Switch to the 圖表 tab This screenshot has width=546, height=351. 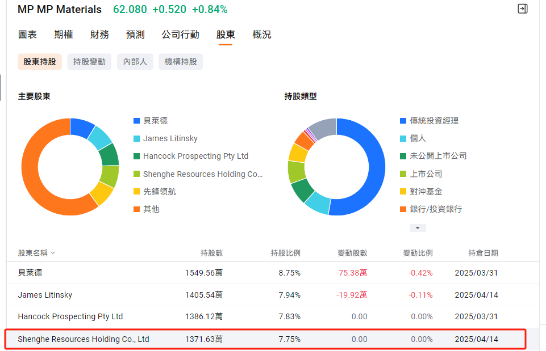[x=27, y=35]
